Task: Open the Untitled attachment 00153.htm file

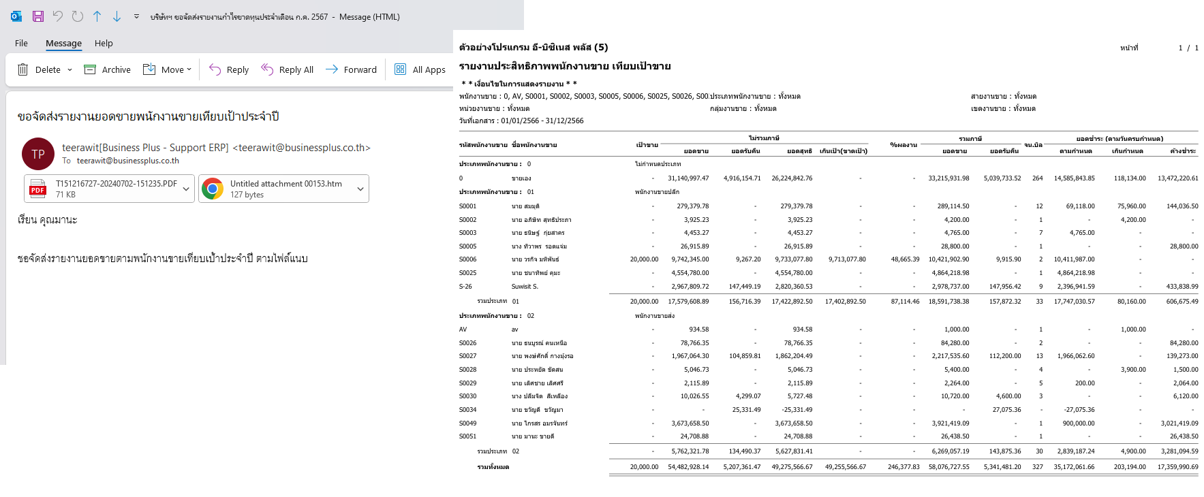Action: coord(283,189)
